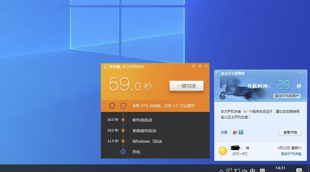Open the 更多天气详情 weather link

click(x=291, y=154)
